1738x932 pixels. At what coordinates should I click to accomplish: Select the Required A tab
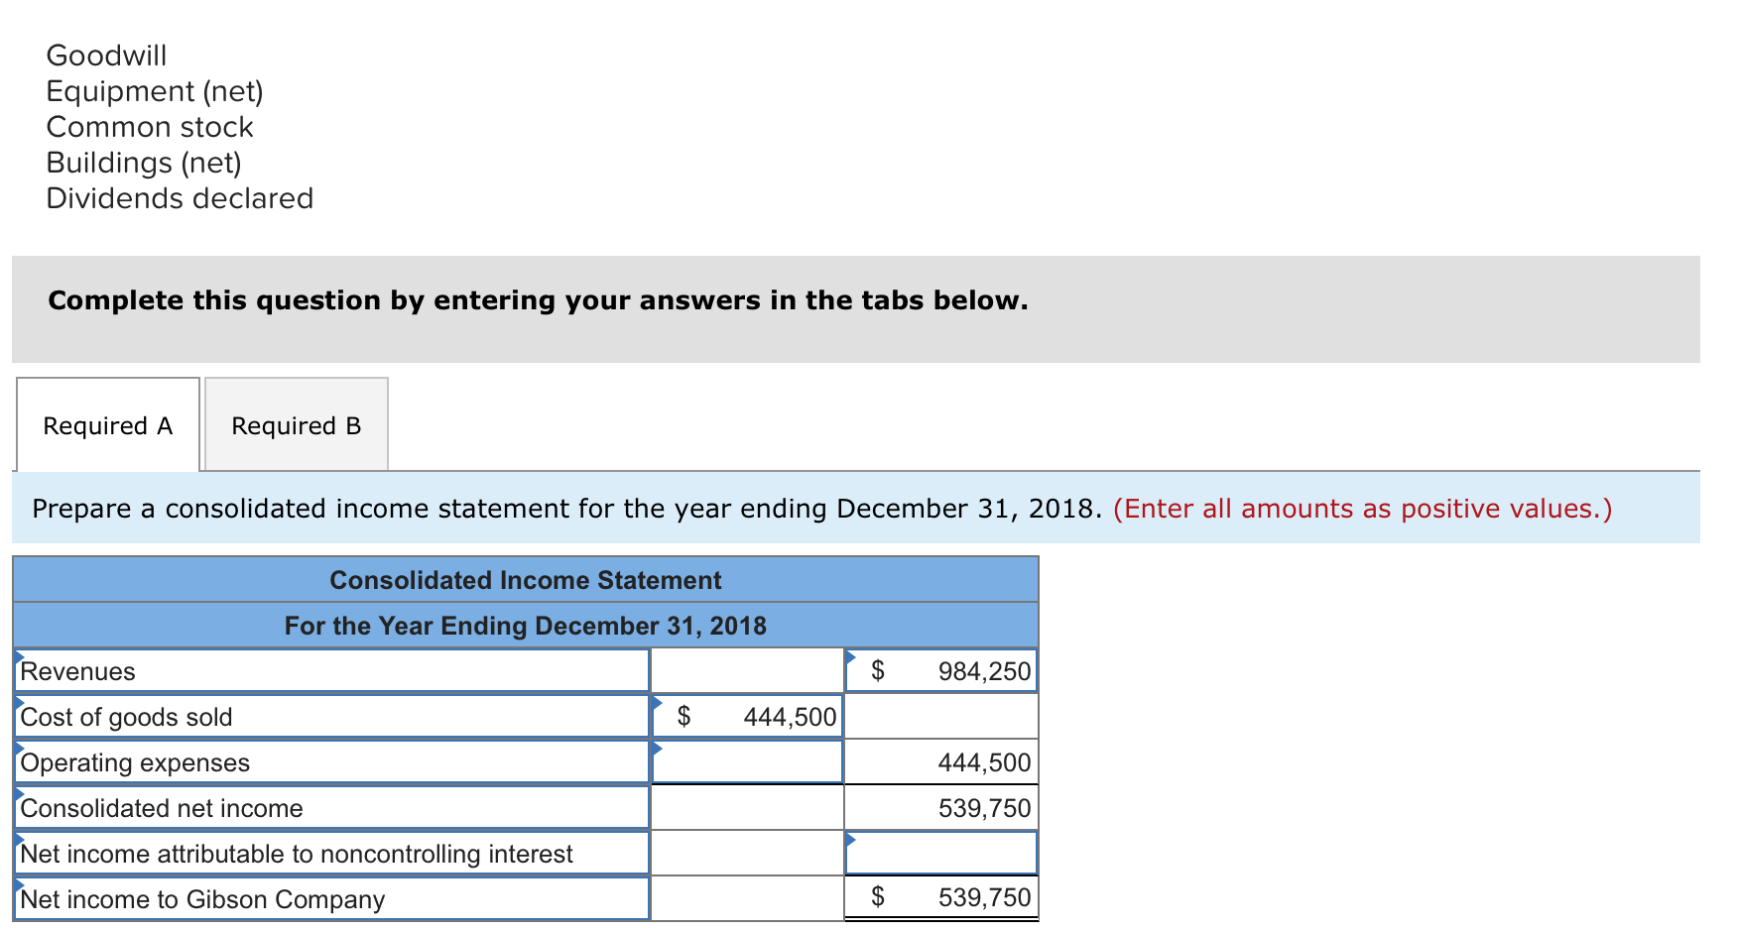click(107, 424)
